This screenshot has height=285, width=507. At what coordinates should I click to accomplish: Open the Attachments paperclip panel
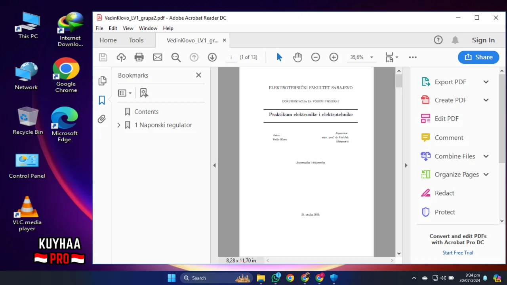click(x=102, y=119)
